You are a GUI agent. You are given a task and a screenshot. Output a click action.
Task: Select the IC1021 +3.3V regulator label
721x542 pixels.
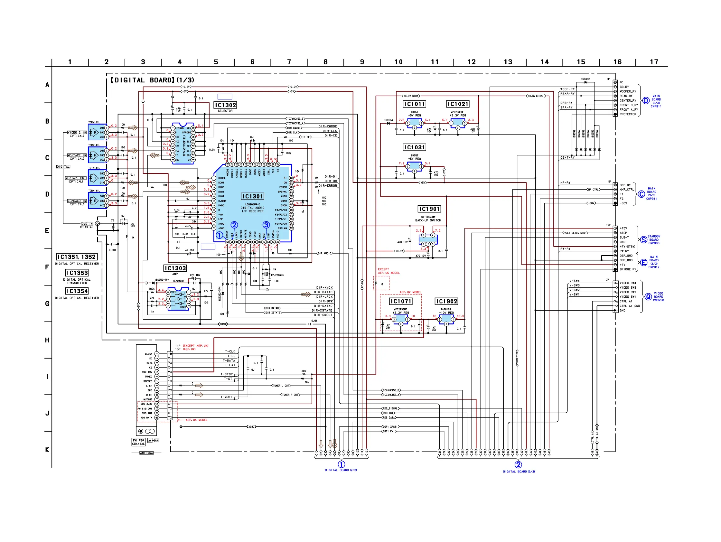[458, 104]
